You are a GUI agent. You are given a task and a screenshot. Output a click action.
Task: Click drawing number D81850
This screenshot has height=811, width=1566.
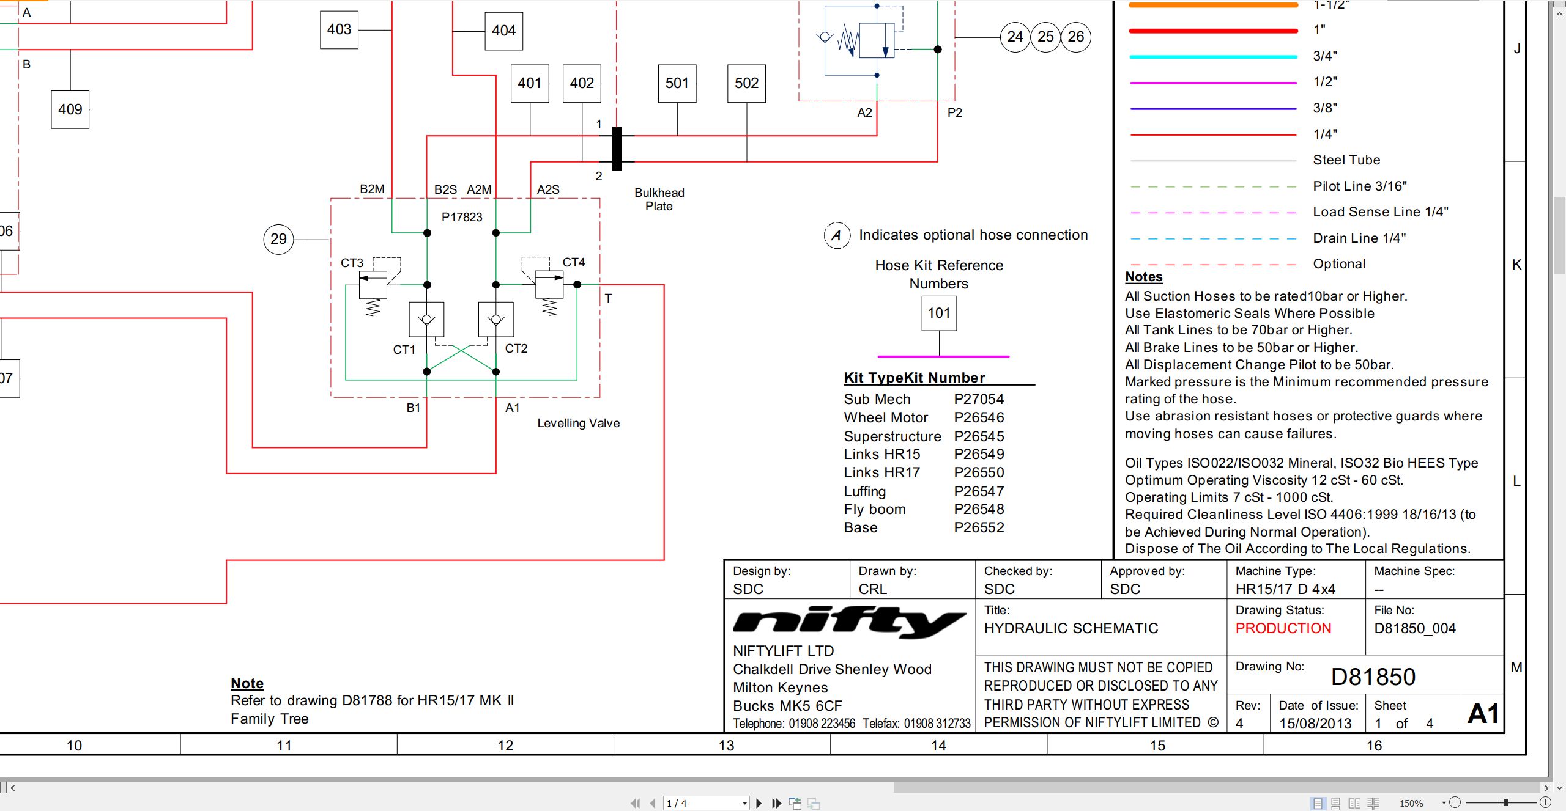1373,677
